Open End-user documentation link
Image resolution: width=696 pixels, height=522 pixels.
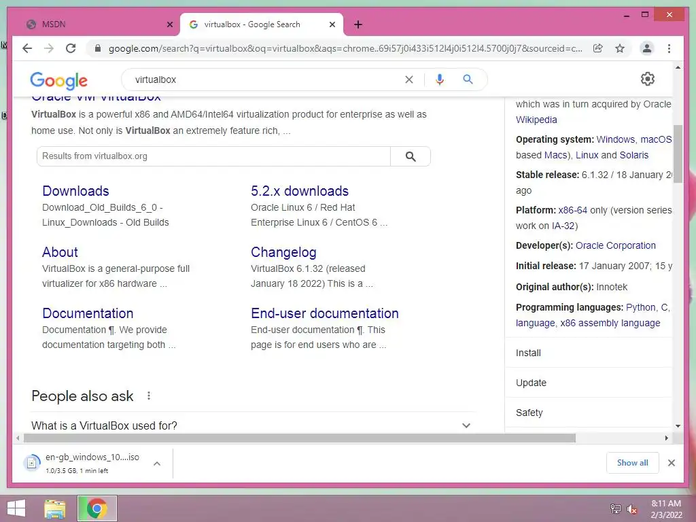(324, 313)
